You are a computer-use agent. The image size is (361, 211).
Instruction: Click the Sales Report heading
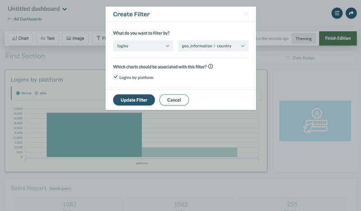pyautogui.click(x=29, y=188)
